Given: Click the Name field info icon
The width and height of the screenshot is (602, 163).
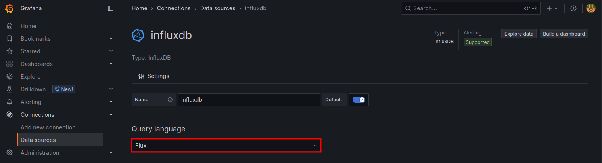Looking at the screenshot, I should point(170,100).
